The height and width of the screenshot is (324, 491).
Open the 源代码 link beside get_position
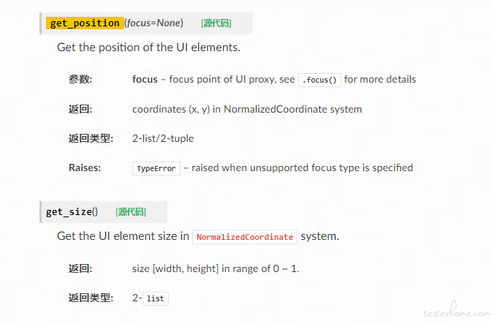pyautogui.click(x=216, y=23)
